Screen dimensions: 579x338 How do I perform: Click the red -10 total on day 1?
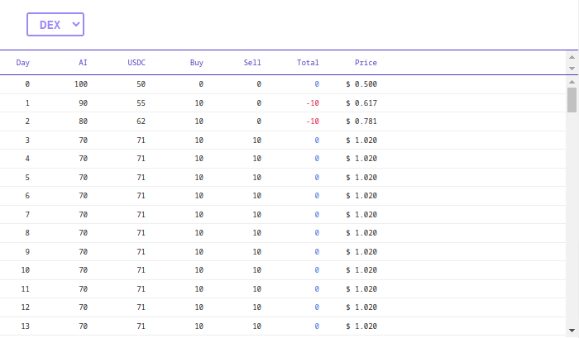[x=313, y=103]
